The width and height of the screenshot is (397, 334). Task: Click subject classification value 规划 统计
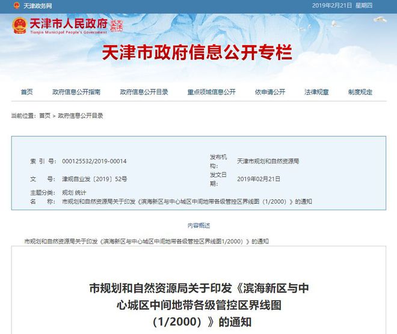click(x=74, y=193)
